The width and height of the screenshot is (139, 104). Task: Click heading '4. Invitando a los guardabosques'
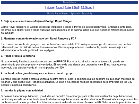pyautogui.click(x=37, y=73)
